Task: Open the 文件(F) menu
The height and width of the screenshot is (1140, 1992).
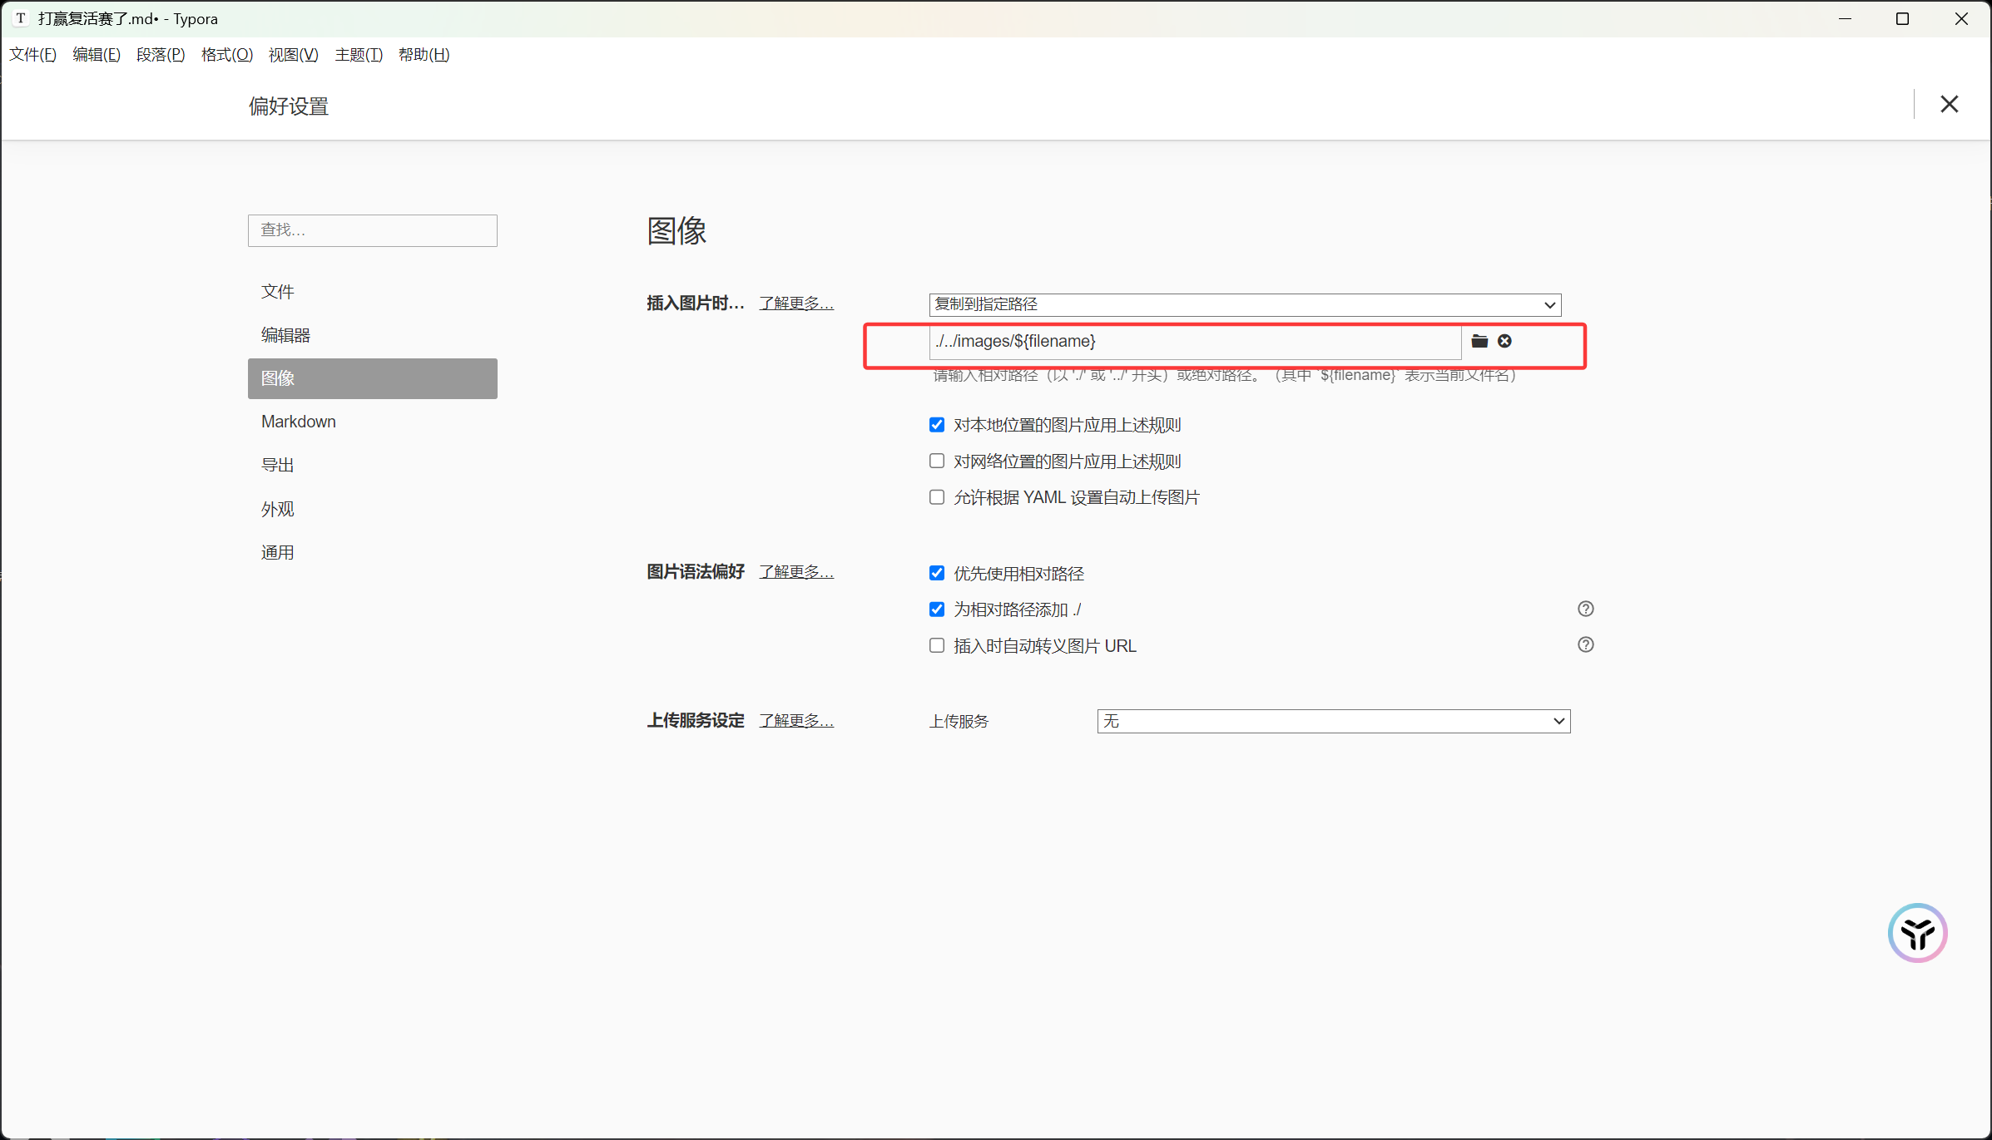Action: pyautogui.click(x=32, y=55)
